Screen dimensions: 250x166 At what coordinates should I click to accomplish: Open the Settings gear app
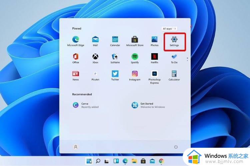174,41
